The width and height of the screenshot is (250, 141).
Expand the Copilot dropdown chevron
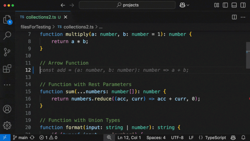(x=188, y=5)
